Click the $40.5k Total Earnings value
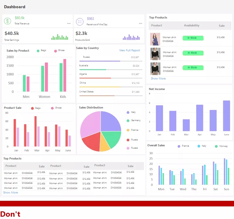 point(12,33)
